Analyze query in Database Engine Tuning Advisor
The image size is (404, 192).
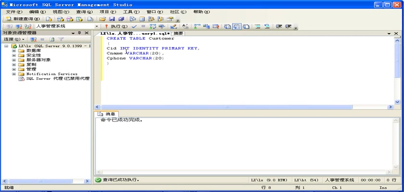coord(162,26)
